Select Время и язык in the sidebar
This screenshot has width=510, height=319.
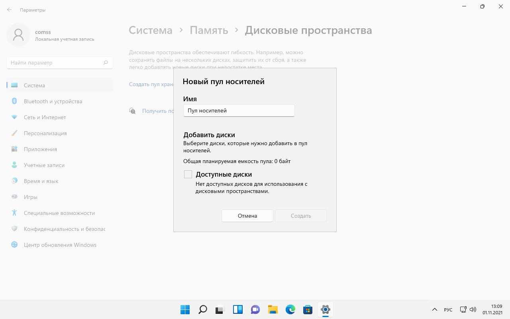point(14,181)
